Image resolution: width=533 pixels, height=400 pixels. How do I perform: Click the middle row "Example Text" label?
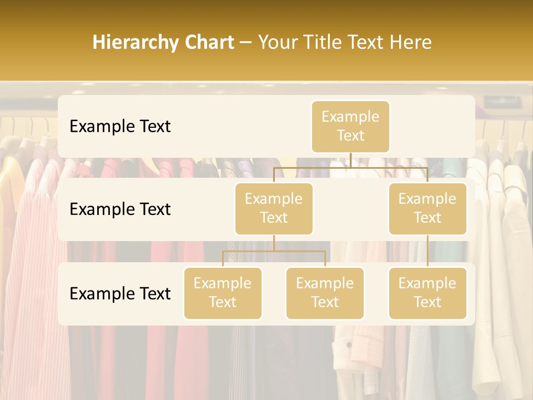120,209
